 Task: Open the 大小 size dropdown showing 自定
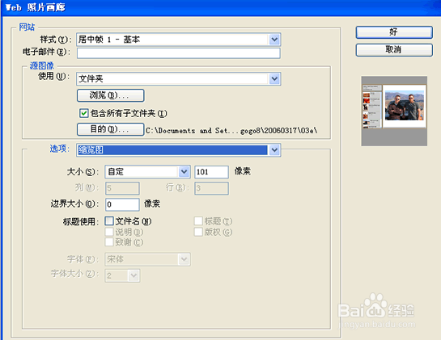point(147,171)
